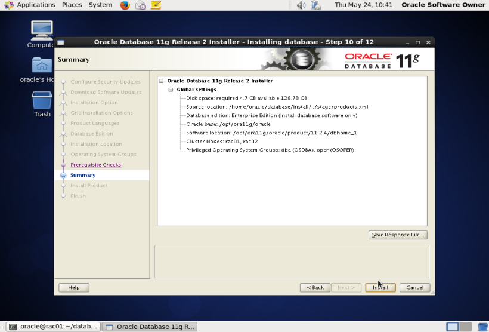Screen dimensions: 489x332
Task: Click Installation Location step label
Action: [x=96, y=144]
